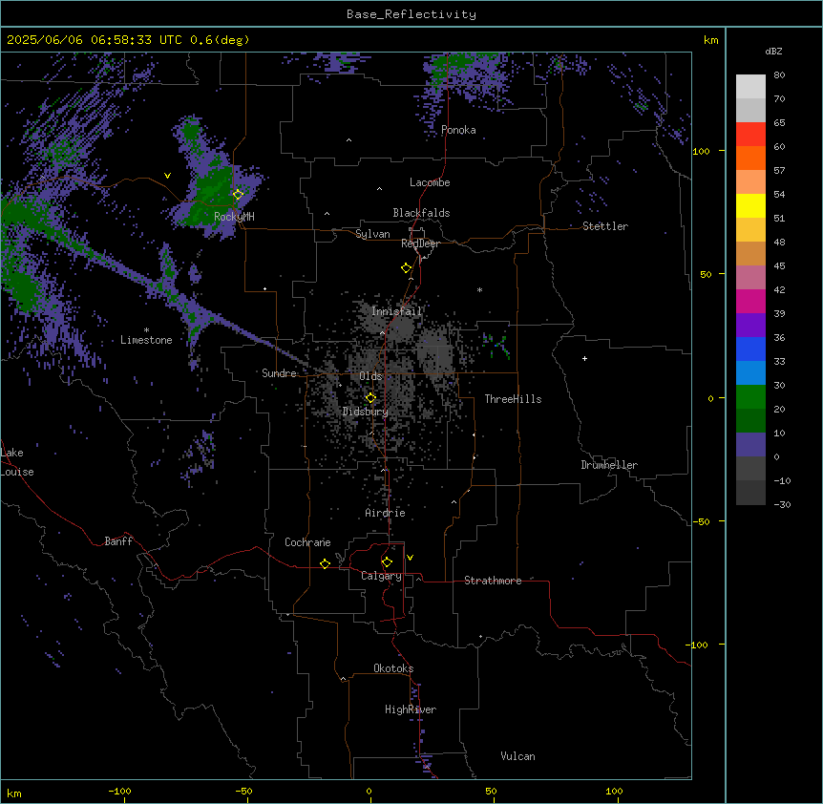Click the Banff town label

[118, 541]
